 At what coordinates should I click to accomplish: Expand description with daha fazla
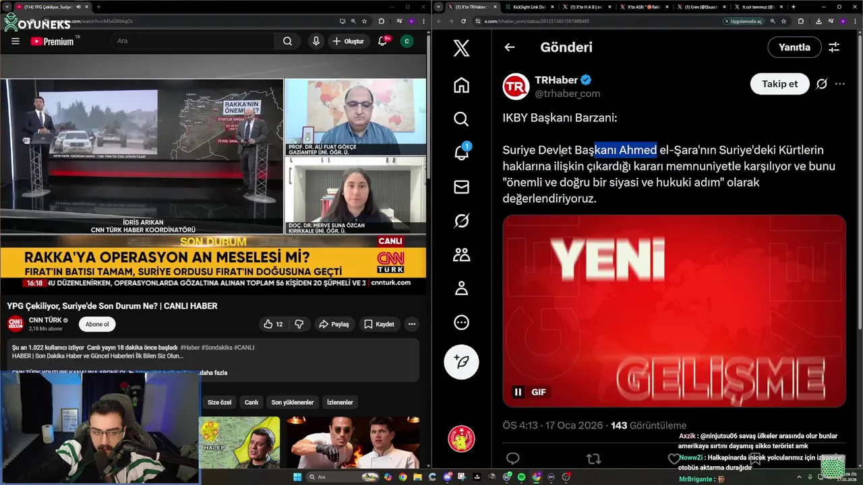[212, 373]
